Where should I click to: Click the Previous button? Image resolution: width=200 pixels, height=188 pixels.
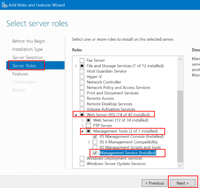(x=155, y=183)
